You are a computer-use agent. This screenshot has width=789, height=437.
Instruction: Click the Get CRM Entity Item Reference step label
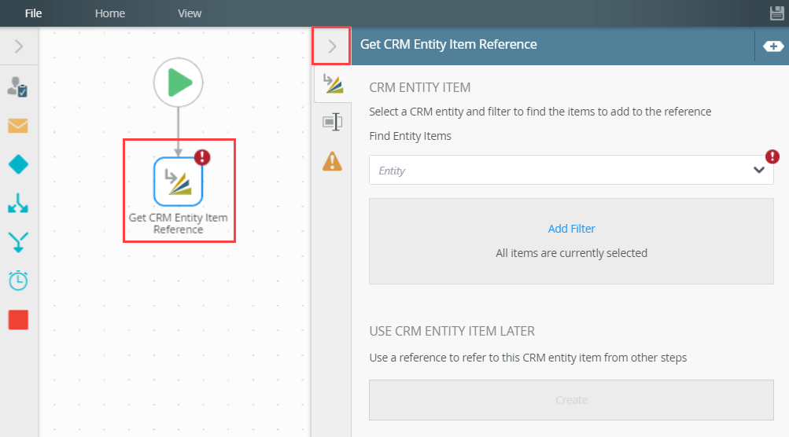[178, 223]
